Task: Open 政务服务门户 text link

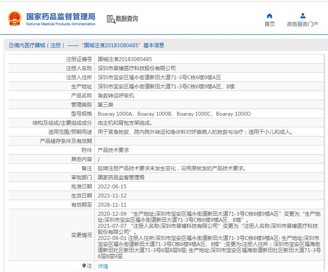Action: click(302, 24)
